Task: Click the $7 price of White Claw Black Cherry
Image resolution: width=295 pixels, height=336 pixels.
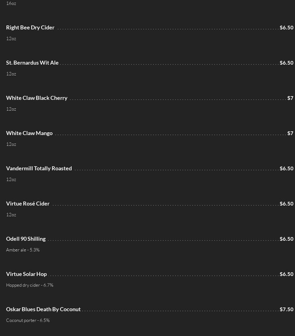Action: point(290,98)
